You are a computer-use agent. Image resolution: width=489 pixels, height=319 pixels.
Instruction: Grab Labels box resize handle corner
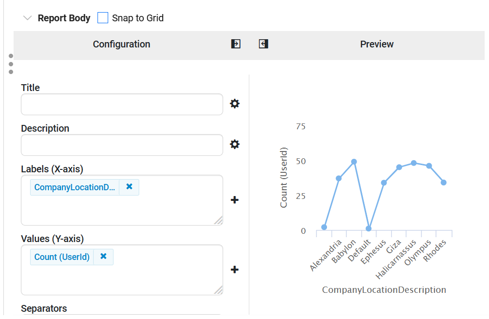[x=219, y=221]
